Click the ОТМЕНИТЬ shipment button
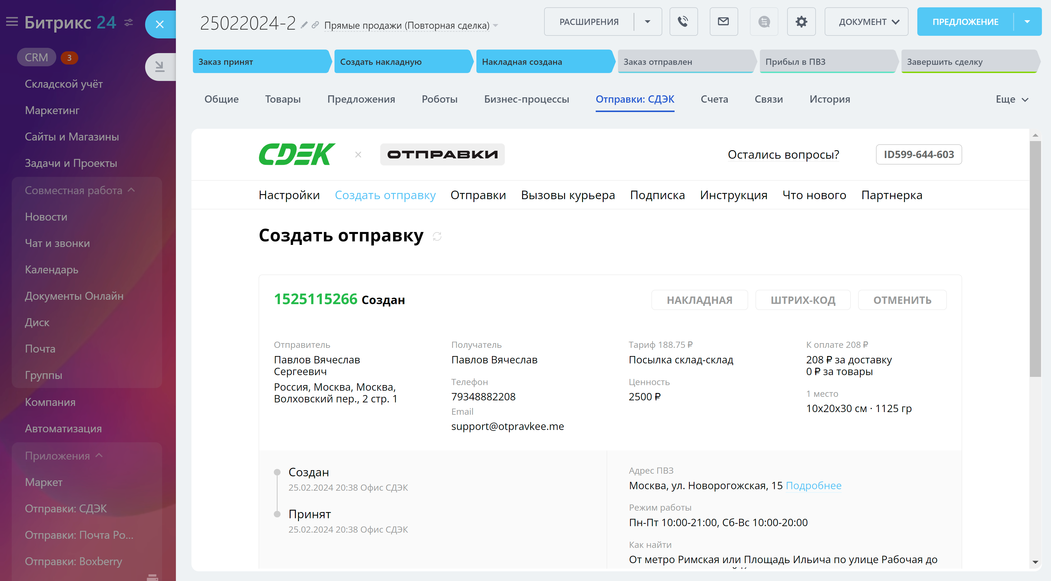 (902, 300)
